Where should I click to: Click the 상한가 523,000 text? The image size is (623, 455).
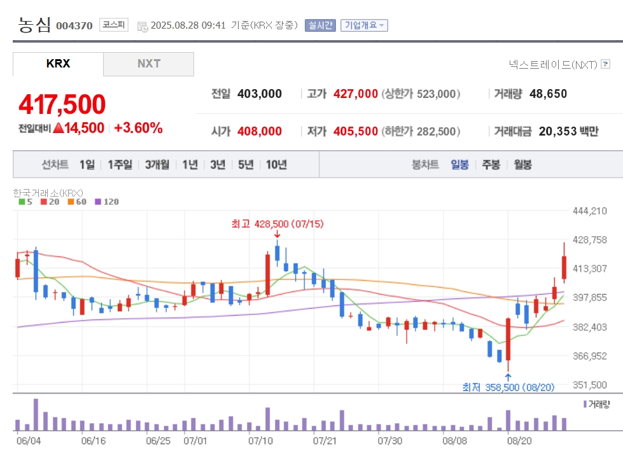pyautogui.click(x=421, y=94)
